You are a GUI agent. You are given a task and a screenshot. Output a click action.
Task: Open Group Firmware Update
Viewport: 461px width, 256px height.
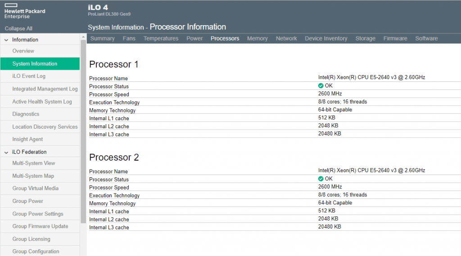40,226
